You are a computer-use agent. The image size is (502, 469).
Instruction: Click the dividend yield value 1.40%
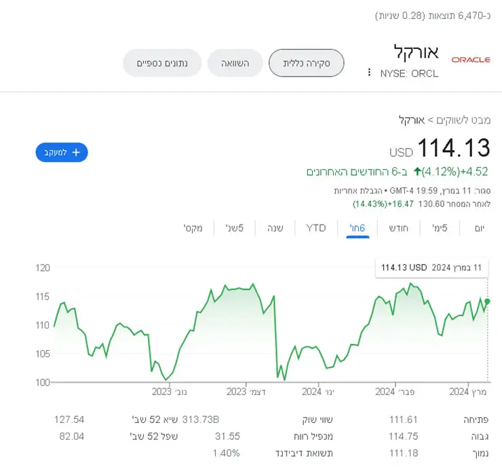[226, 453]
